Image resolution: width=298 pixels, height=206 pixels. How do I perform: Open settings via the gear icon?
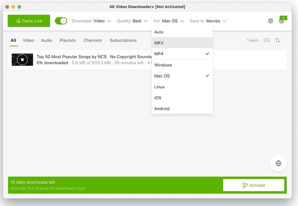tap(271, 21)
